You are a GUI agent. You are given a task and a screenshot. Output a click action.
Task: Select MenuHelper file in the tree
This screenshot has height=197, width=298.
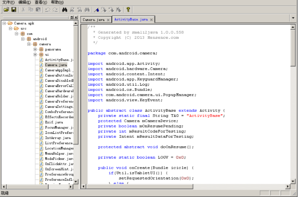click(x=59, y=154)
